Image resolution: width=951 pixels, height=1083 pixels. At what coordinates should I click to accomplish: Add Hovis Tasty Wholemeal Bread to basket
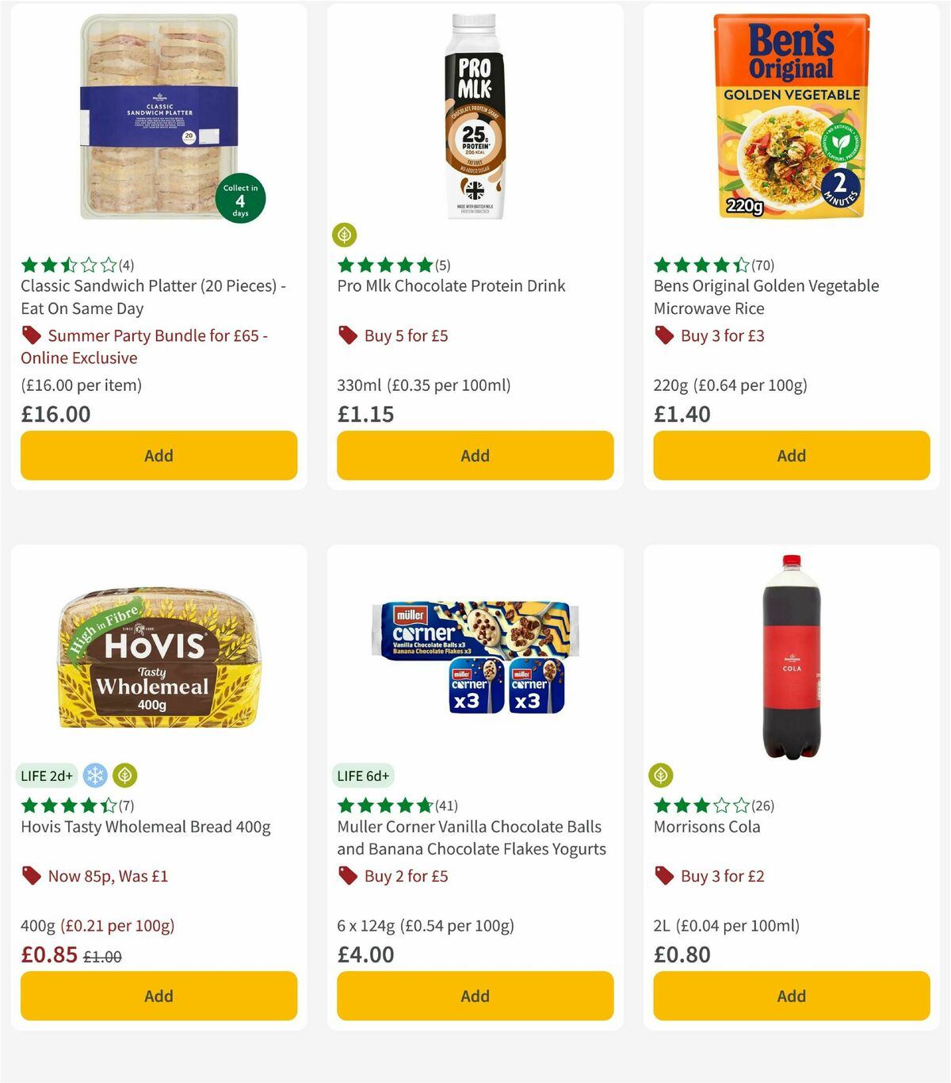(x=158, y=996)
